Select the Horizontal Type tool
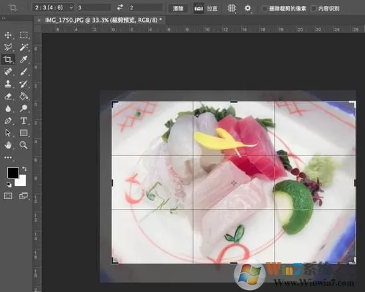The height and width of the screenshot is (292, 365). (23, 121)
